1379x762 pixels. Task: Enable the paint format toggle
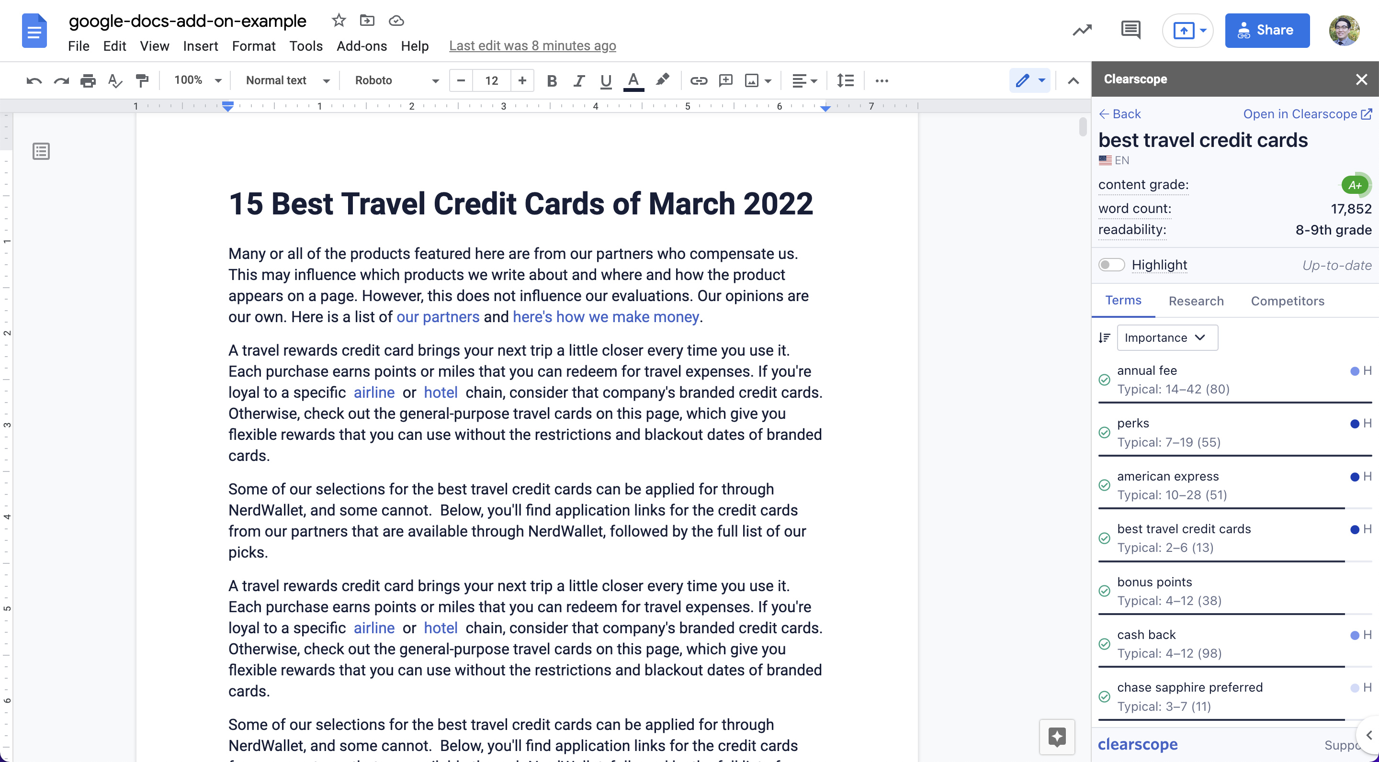pos(143,81)
